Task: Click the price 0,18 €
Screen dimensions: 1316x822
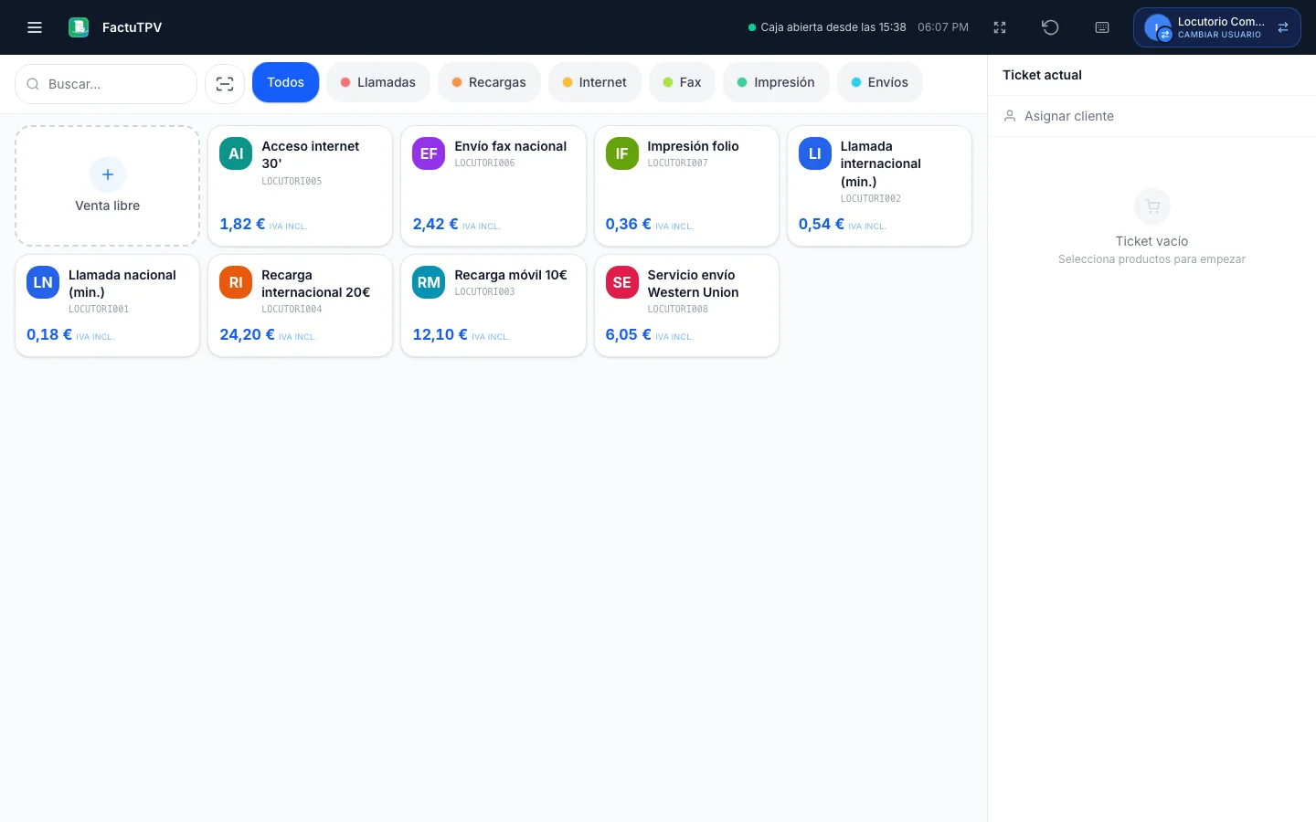Action: pyautogui.click(x=49, y=334)
